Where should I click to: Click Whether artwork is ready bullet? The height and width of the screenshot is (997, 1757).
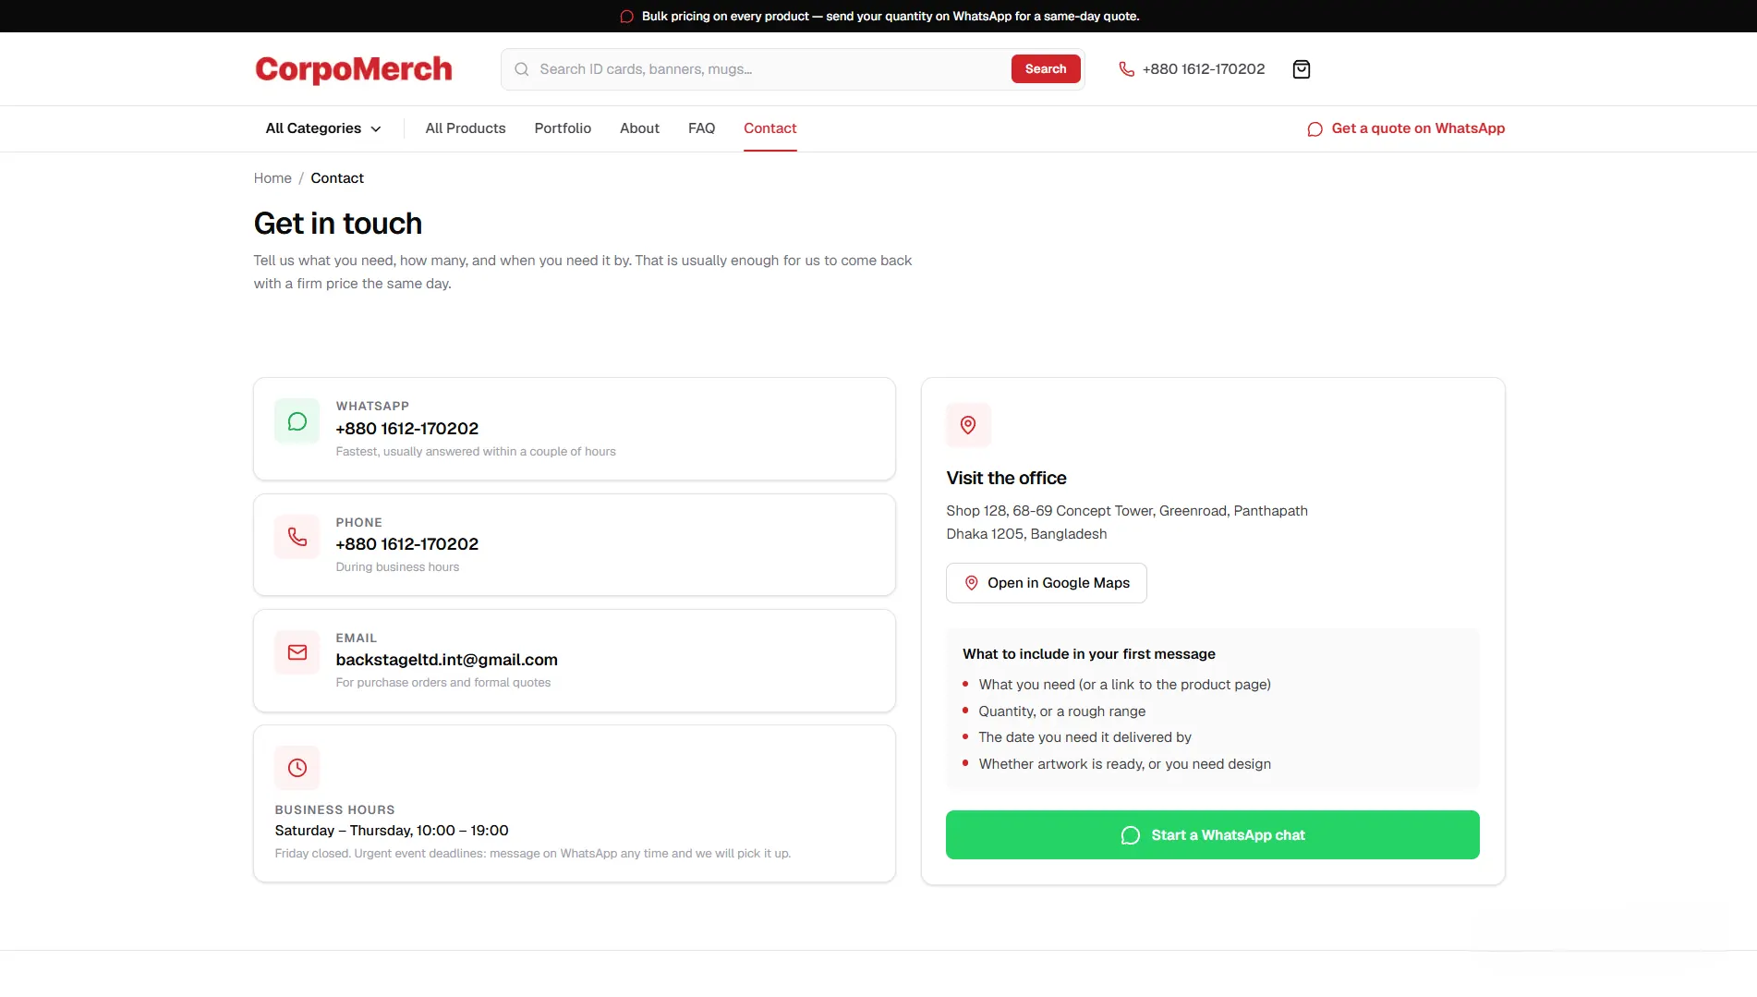[x=1124, y=764]
